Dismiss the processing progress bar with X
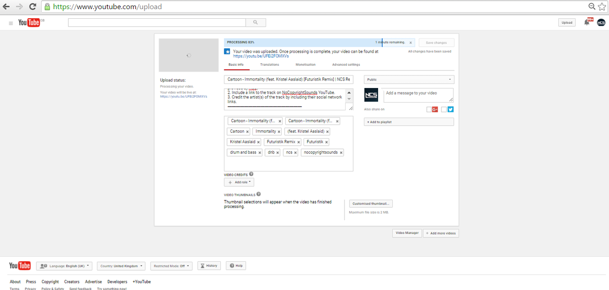The width and height of the screenshot is (609, 290). pos(411,43)
